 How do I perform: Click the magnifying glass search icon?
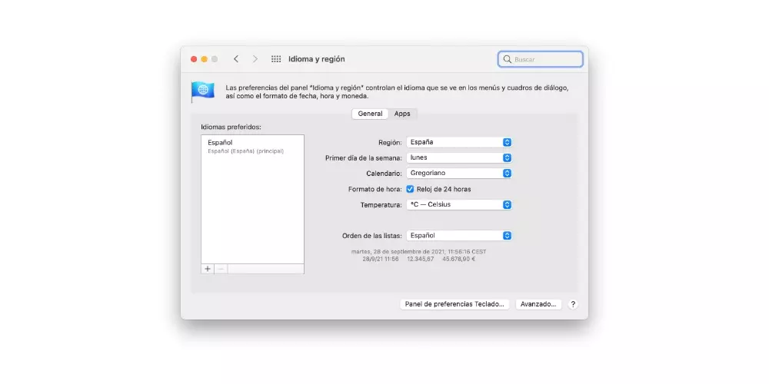click(x=507, y=59)
